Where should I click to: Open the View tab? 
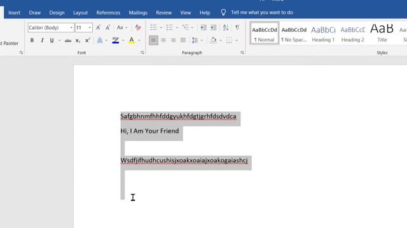[x=186, y=13]
